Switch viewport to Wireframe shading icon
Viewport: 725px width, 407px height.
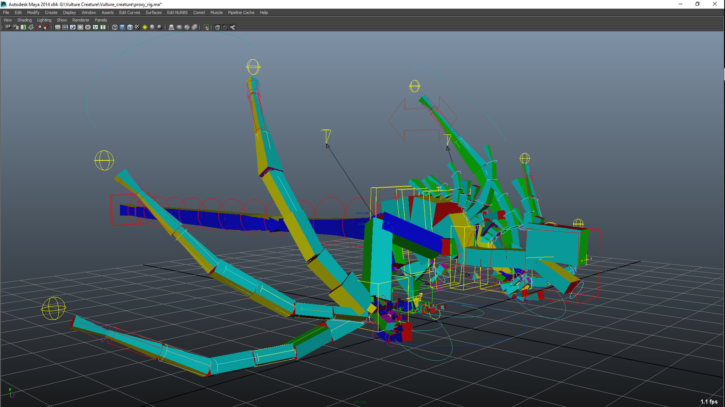[115, 27]
